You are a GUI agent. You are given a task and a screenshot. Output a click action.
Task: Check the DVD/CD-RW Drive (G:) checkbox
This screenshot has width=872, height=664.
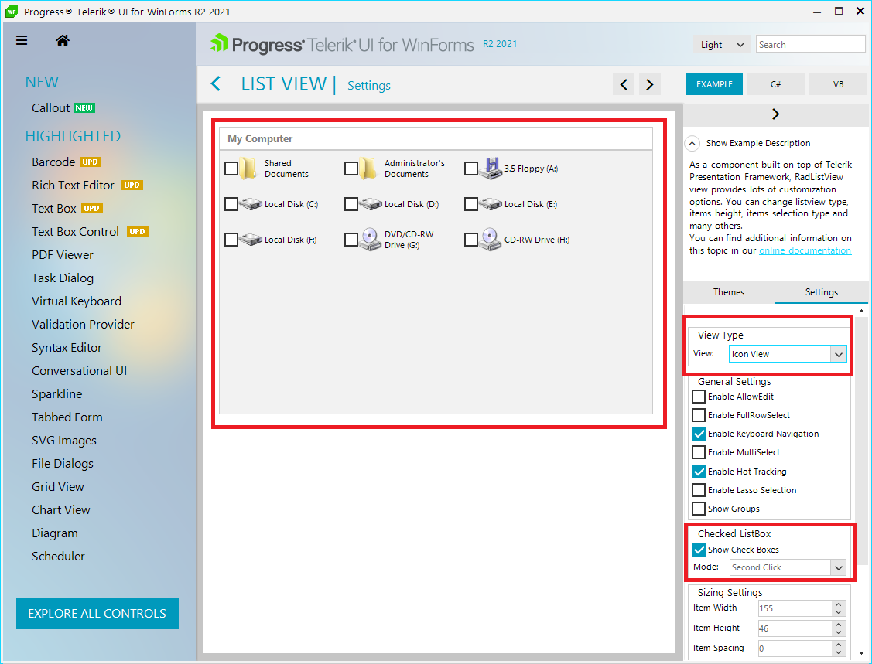(351, 240)
